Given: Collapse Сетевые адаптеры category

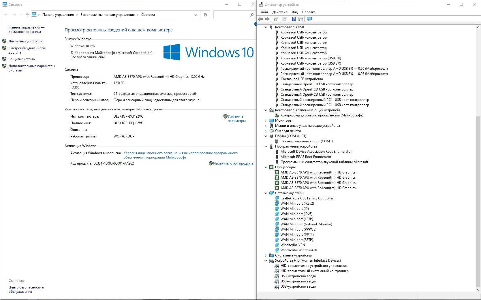Looking at the screenshot, I should 266,193.
